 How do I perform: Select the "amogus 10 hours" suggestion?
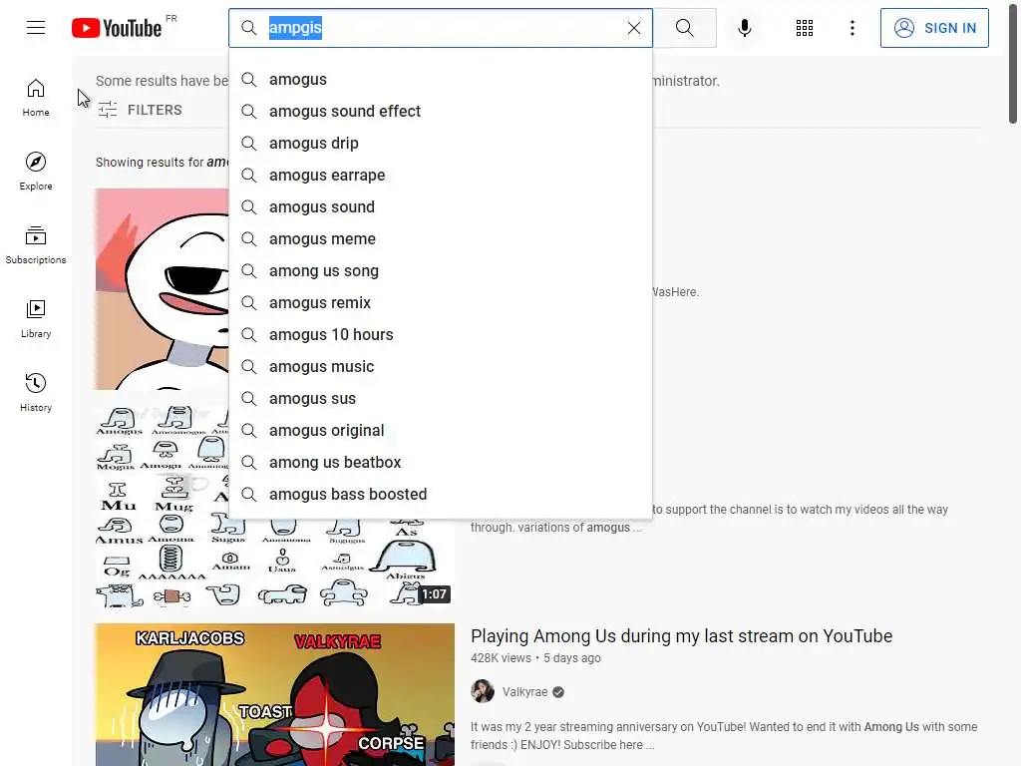pyautogui.click(x=441, y=335)
